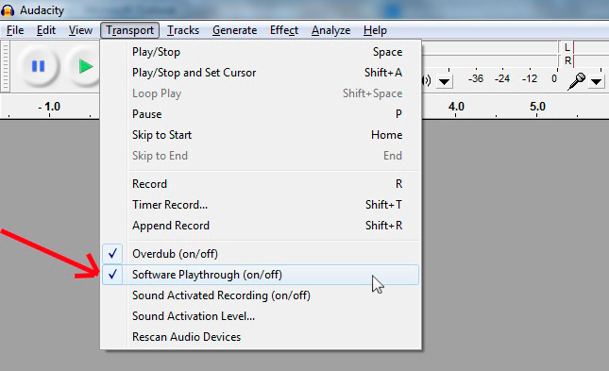Select Skip to Start menu entry
The width and height of the screenshot is (609, 371).
tap(261, 135)
